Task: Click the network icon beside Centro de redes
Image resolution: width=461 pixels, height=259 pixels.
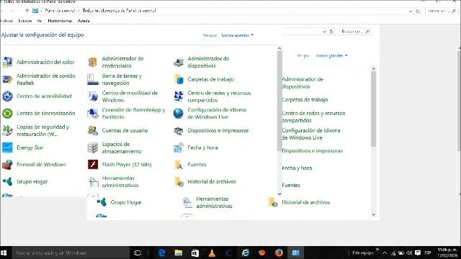Action: coord(179,96)
